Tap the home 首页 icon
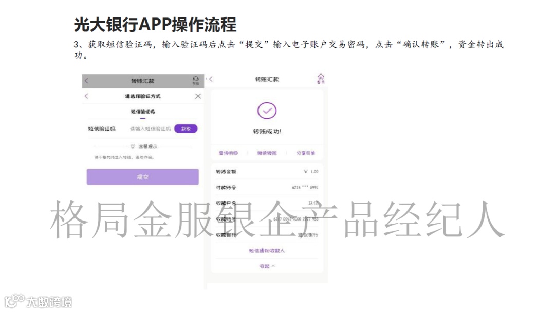This screenshot has height=312, width=555. tap(321, 79)
